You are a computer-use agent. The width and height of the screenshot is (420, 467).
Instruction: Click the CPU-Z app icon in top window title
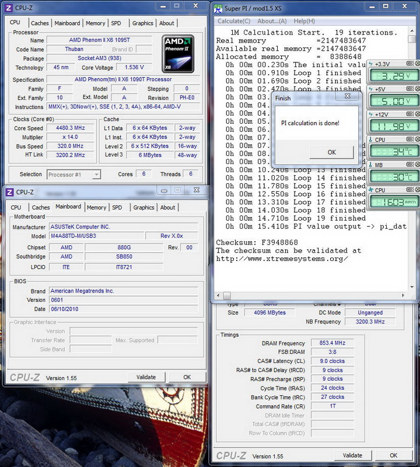click(x=9, y=8)
